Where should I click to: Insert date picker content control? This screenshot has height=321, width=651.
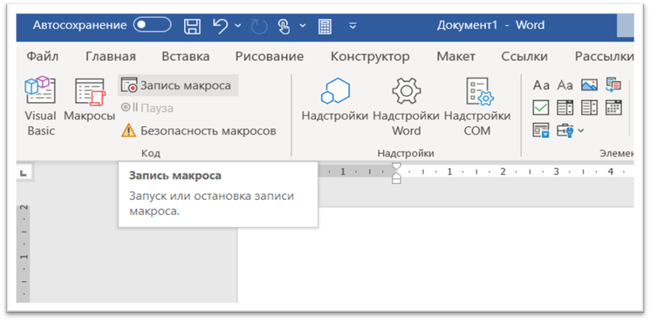tap(613, 107)
